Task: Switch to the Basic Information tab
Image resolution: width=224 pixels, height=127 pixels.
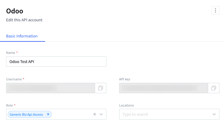Action: point(22,36)
